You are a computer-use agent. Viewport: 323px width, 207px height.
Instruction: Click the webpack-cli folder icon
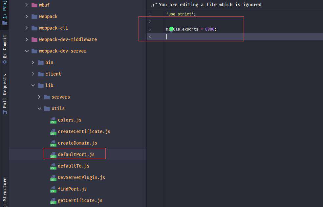pyautogui.click(x=34, y=28)
